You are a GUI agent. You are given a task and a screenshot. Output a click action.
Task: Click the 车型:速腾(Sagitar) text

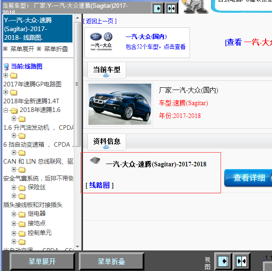click(183, 103)
